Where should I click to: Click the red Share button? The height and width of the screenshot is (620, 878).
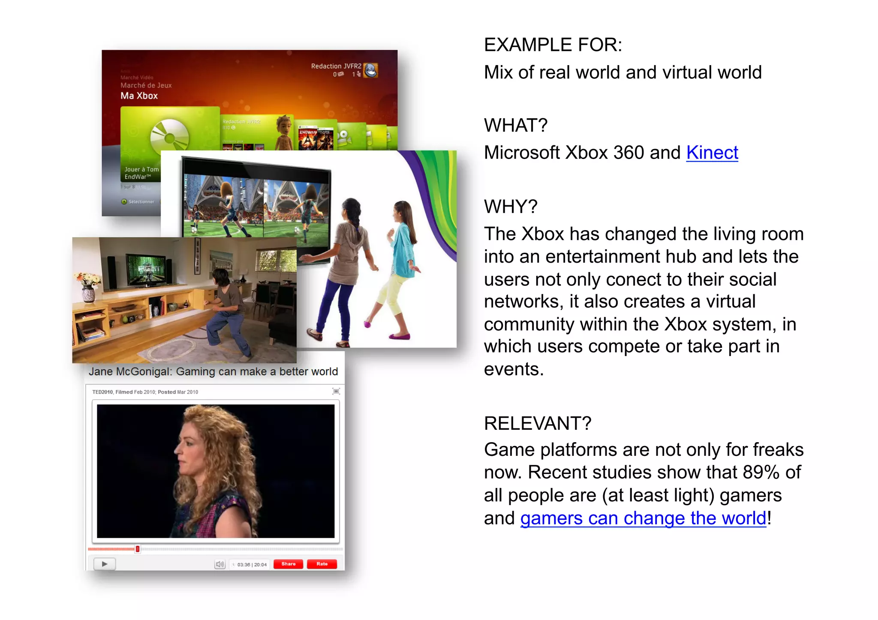pyautogui.click(x=289, y=564)
